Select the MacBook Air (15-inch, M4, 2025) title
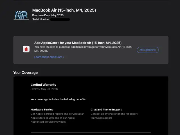180x135 pixels. pos(64,10)
